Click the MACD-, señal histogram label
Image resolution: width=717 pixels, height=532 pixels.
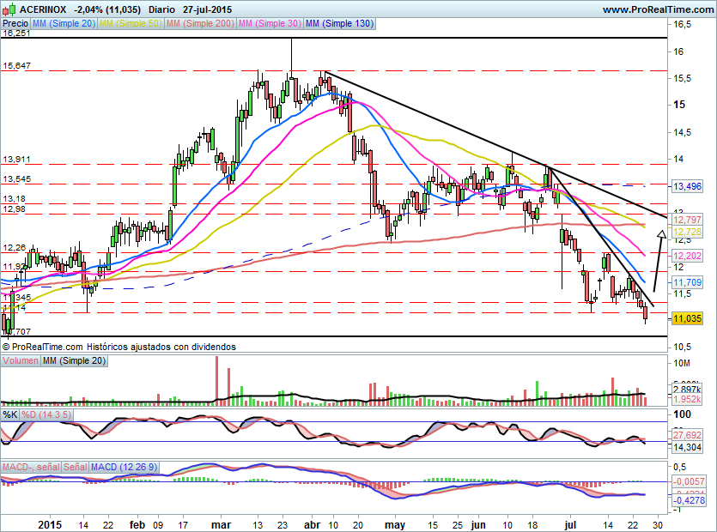31,467
